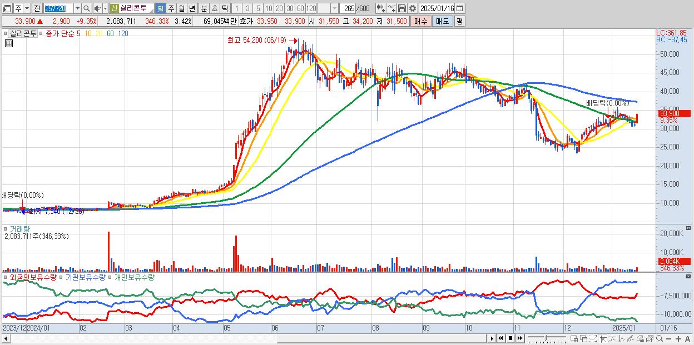Click the play button in bottom bar
Image resolution: width=694 pixels, height=345 pixels.
point(492,338)
